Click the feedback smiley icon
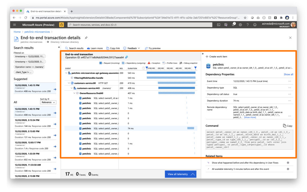 [x=255, y=25]
